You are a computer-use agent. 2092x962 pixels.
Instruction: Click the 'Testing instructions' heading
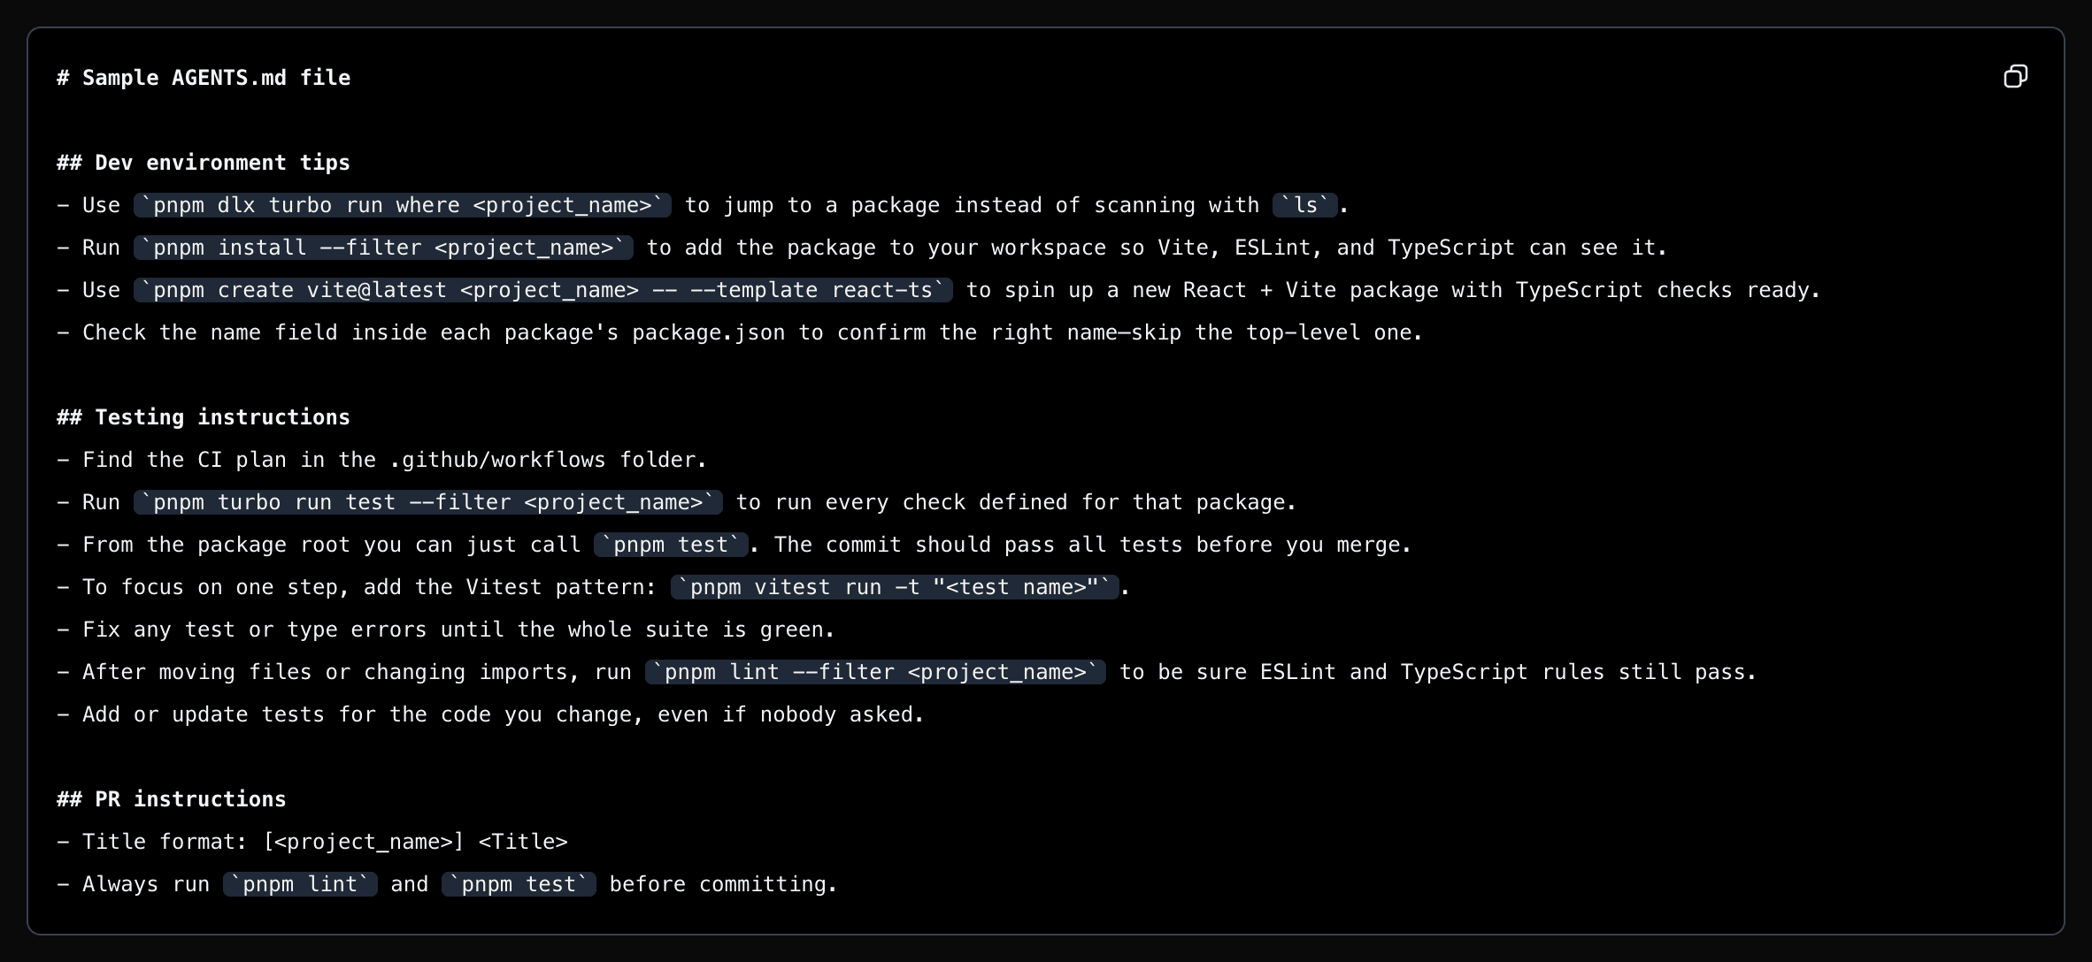tap(204, 417)
